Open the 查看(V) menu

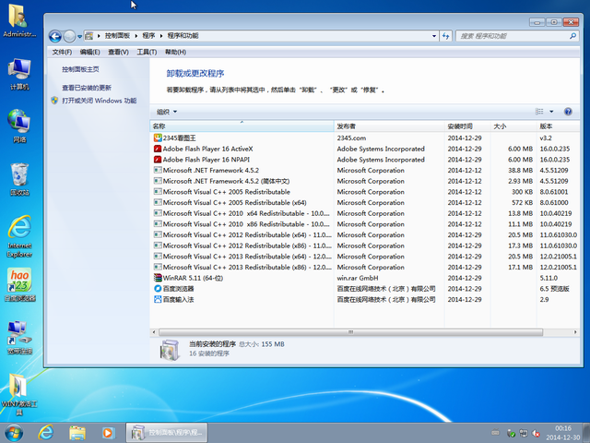[x=119, y=52]
